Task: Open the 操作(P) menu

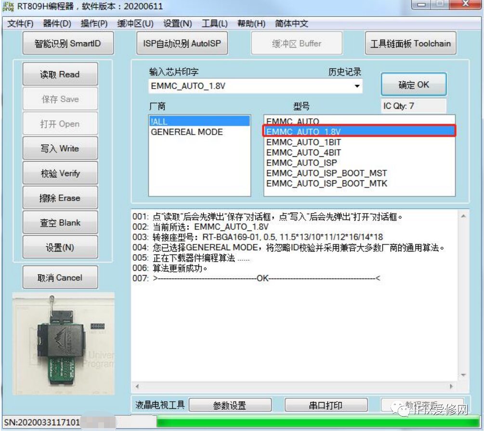Action: 94,24
